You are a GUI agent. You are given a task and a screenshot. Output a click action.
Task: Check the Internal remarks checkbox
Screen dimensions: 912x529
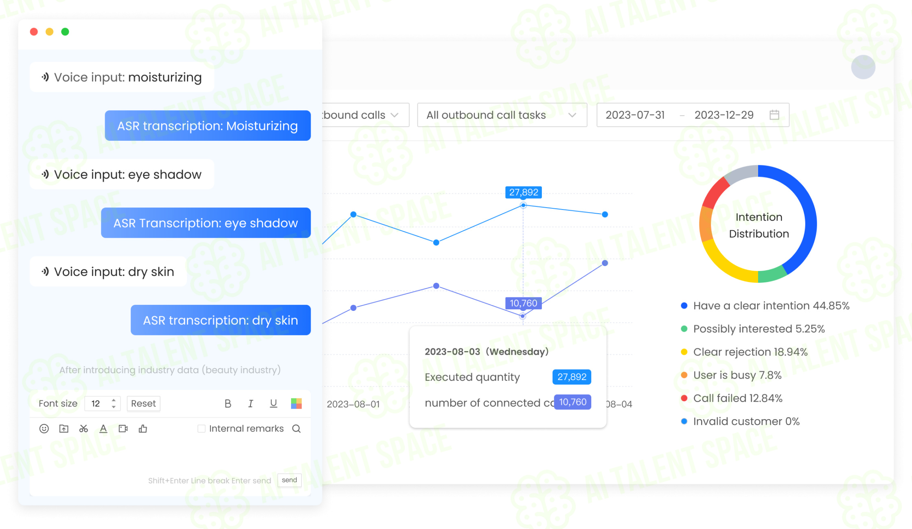pos(201,428)
